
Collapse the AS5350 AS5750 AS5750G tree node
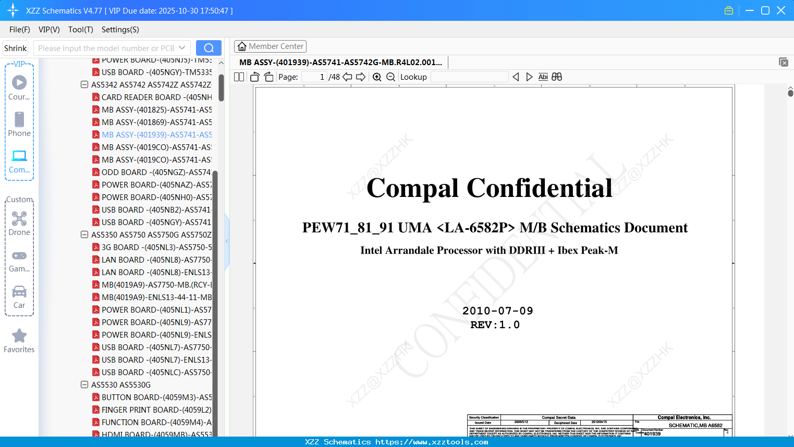point(84,234)
